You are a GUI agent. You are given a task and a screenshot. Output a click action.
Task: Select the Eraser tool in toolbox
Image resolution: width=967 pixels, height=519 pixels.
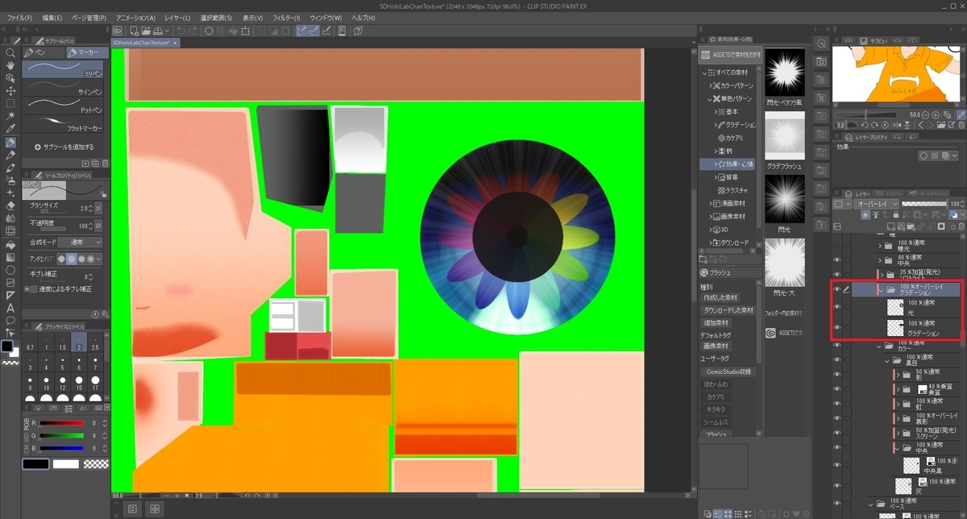pyautogui.click(x=10, y=206)
